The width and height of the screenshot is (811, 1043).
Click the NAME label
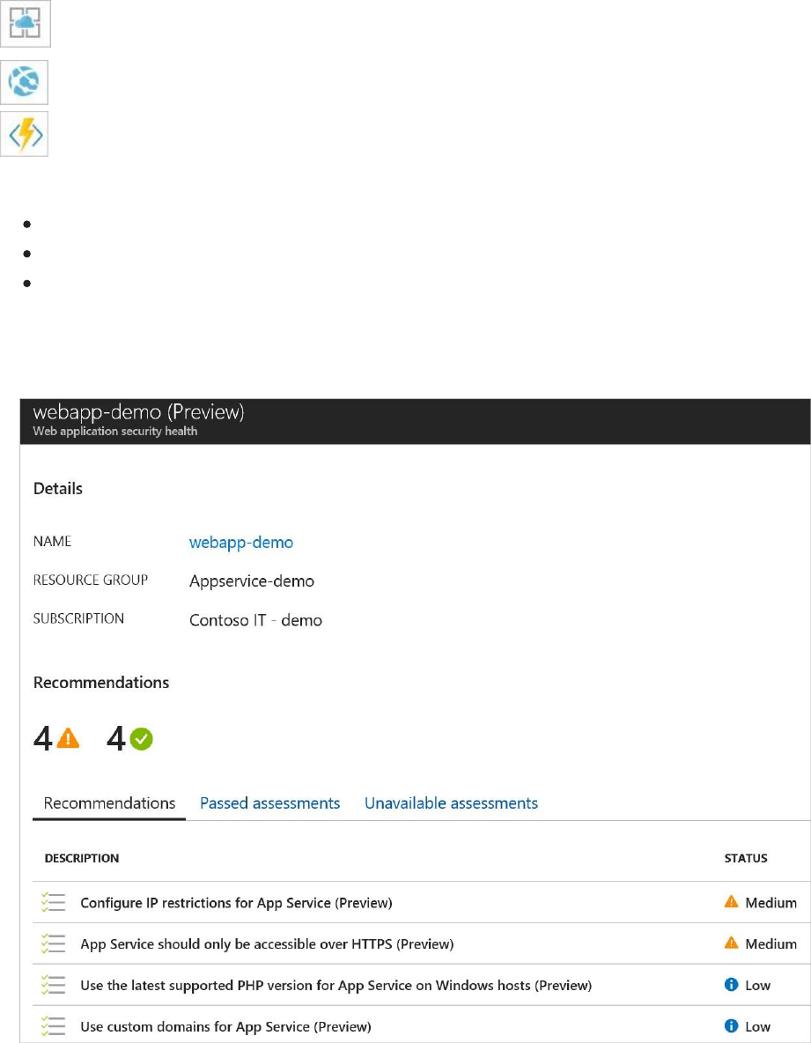52,542
